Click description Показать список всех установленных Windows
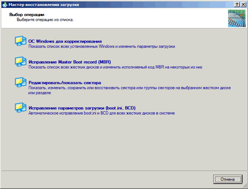The image size is (248, 189). [102, 46]
